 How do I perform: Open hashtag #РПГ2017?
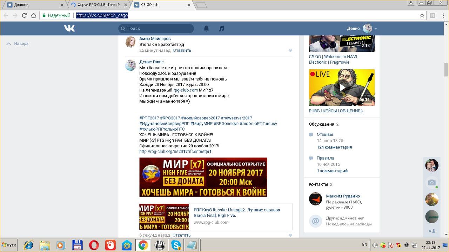(x=149, y=118)
